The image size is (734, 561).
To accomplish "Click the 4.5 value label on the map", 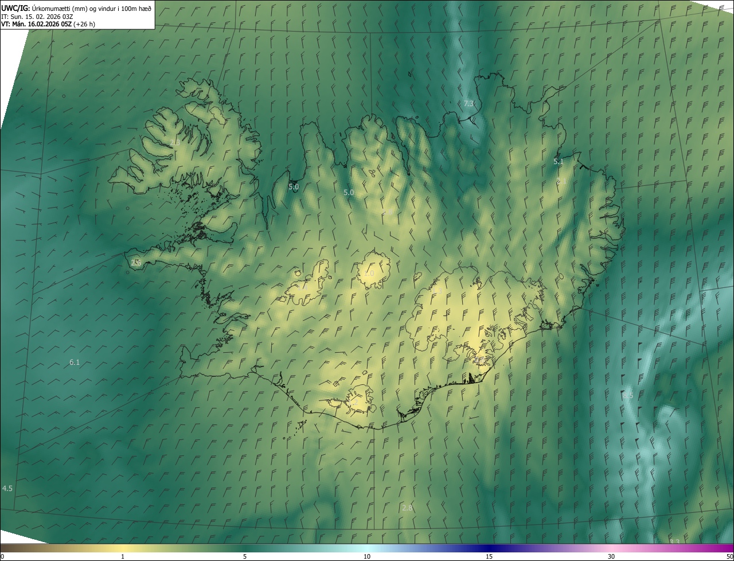I will pos(7,488).
